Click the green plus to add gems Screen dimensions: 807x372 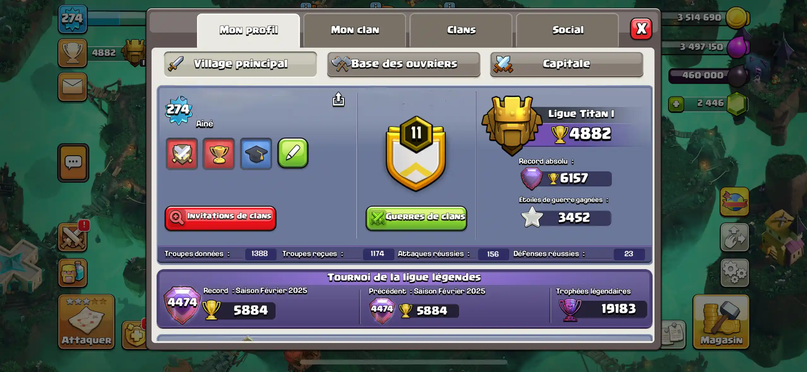click(676, 104)
